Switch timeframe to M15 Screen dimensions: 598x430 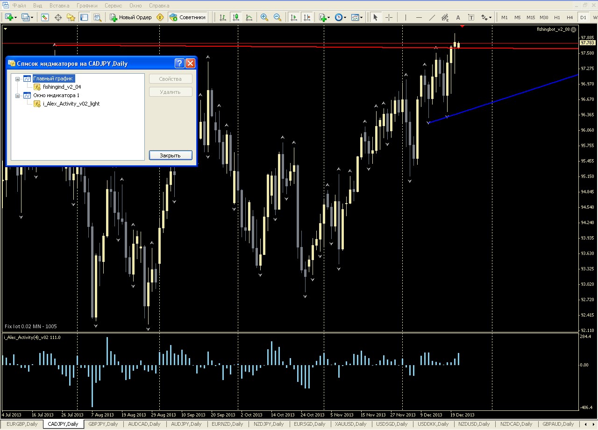tap(531, 17)
